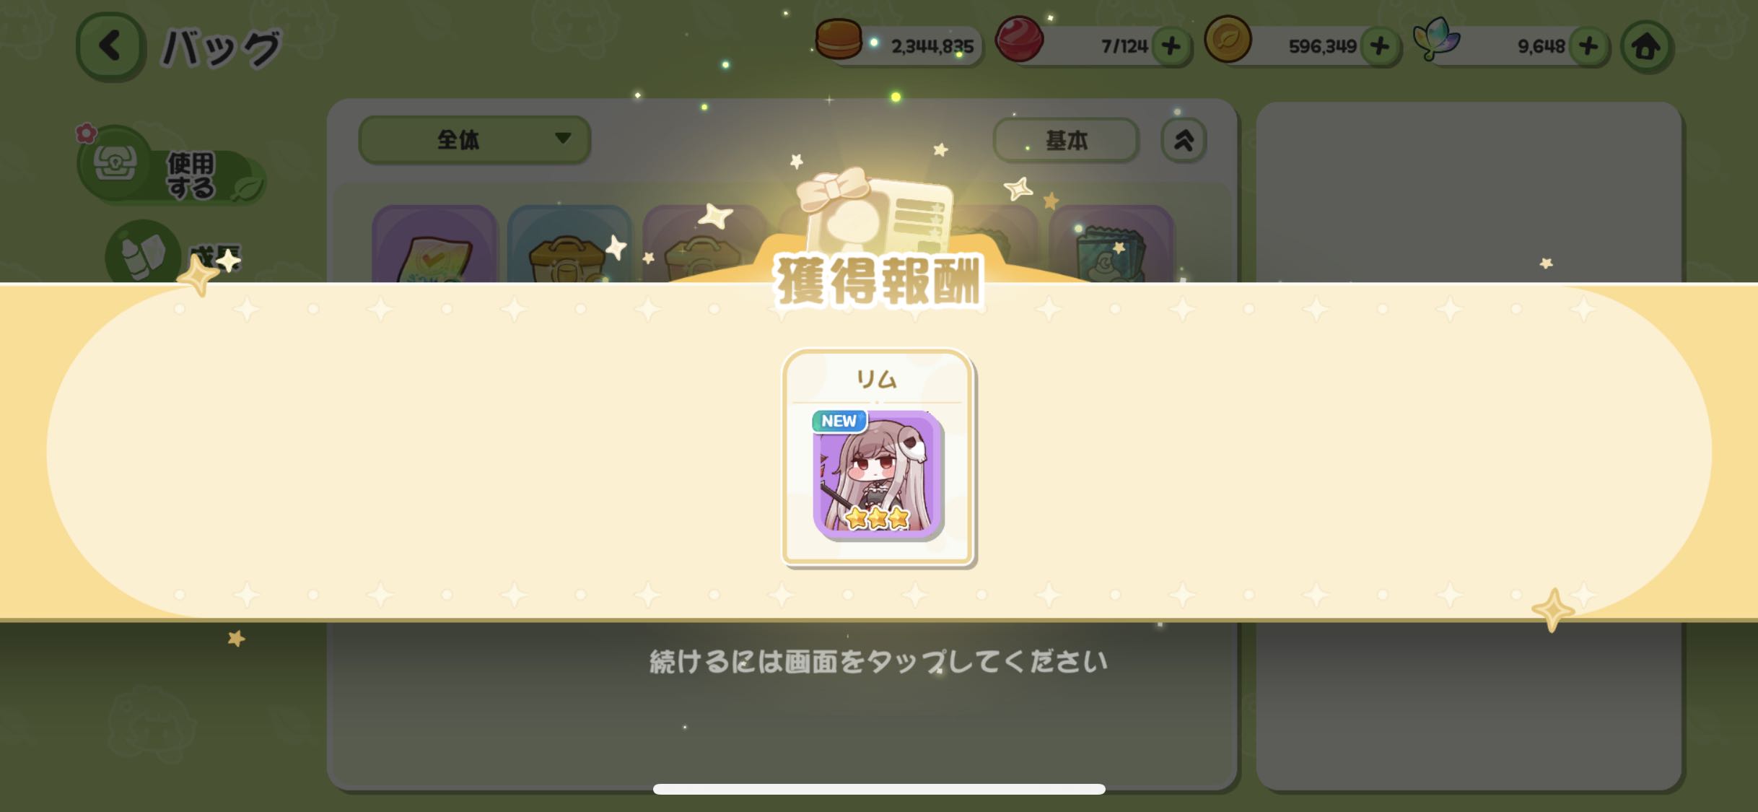Add rainbow butterfly gems with plus button

tap(1588, 46)
